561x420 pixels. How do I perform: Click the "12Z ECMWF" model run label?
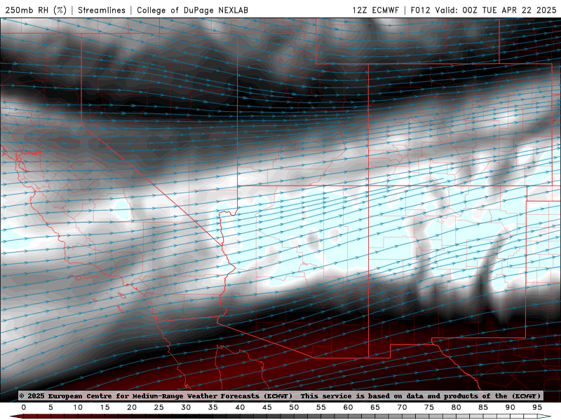(x=375, y=10)
